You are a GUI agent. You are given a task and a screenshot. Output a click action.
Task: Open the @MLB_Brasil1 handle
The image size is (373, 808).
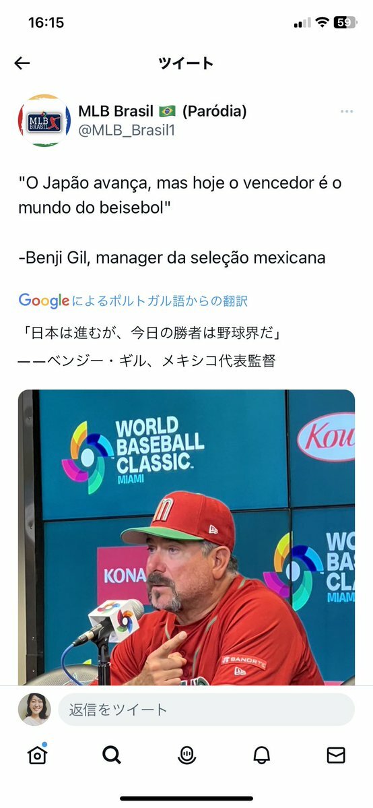click(127, 130)
